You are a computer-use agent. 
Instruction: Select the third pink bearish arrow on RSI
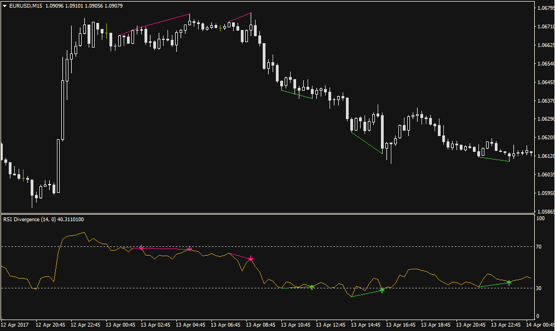(x=251, y=258)
